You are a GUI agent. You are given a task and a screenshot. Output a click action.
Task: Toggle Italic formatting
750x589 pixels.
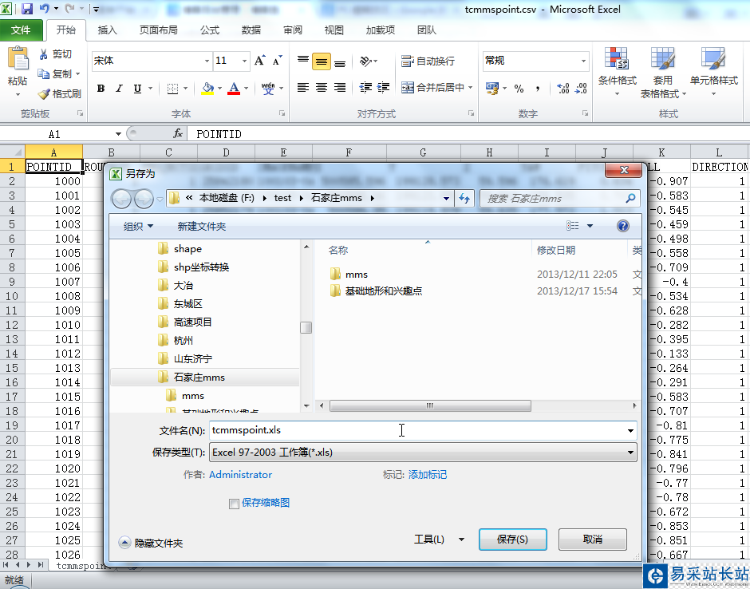[119, 88]
